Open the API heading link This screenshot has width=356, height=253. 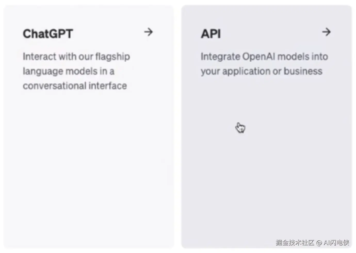tap(211, 34)
